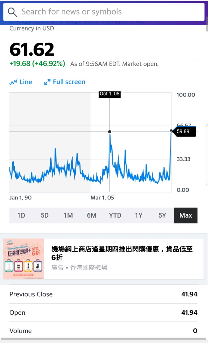The width and height of the screenshot is (208, 343).
Task: Select the YTD range tab
Action: click(115, 215)
